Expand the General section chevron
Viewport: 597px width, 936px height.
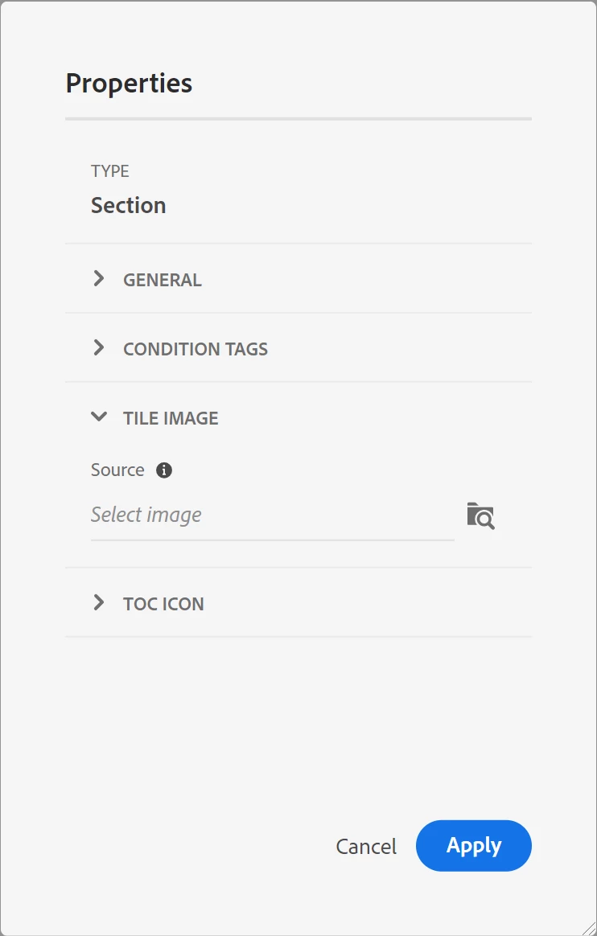tap(99, 279)
